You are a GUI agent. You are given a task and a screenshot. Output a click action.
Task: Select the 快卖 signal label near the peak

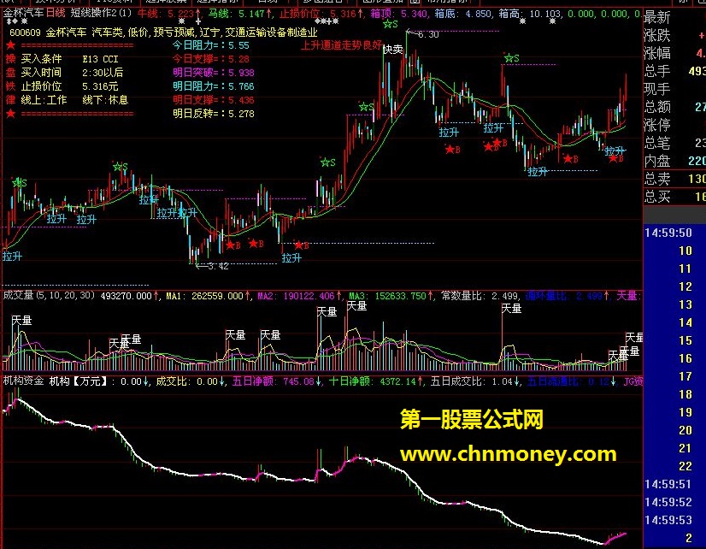[392, 49]
